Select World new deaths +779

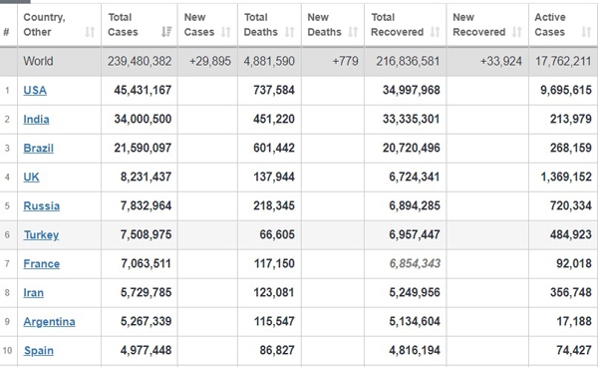[346, 61]
